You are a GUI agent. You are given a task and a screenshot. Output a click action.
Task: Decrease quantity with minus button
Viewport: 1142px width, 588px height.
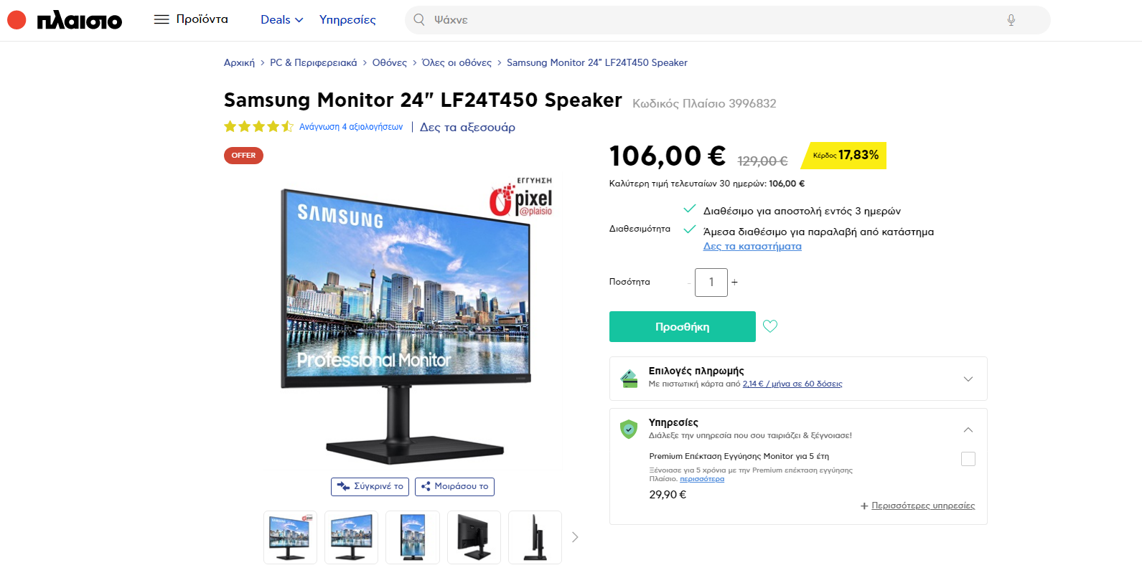pos(689,283)
